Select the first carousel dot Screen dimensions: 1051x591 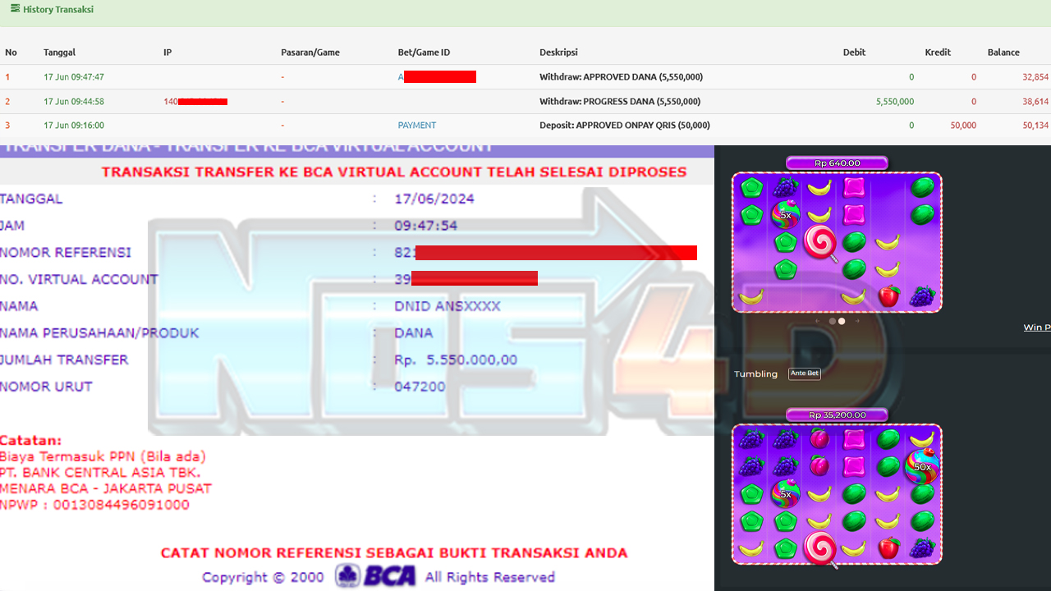[832, 321]
